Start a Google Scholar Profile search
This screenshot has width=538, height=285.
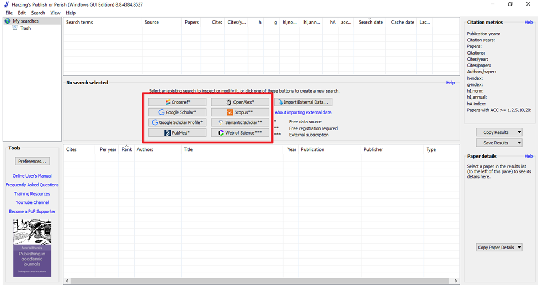tap(177, 122)
